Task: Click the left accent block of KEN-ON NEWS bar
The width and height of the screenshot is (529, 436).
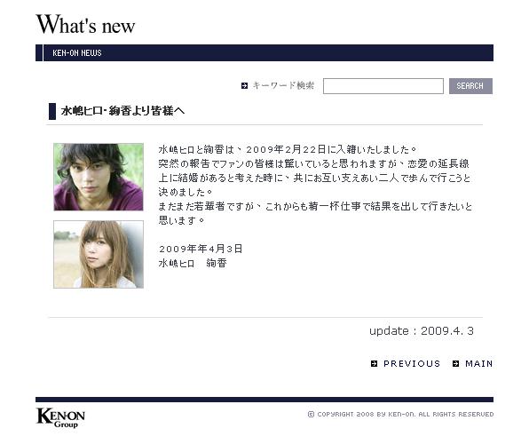Action: pyautogui.click(x=39, y=52)
